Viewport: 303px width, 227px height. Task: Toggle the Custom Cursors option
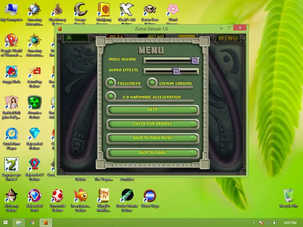coord(152,83)
